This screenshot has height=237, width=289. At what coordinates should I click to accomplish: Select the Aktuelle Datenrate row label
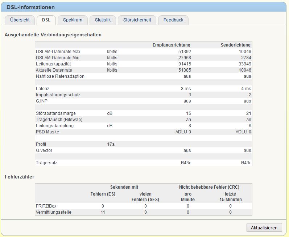[x=54, y=70]
